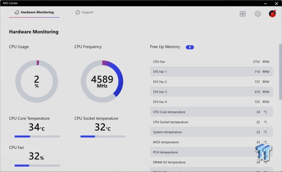Click the TweakTown logo watermark

pyautogui.click(x=263, y=152)
